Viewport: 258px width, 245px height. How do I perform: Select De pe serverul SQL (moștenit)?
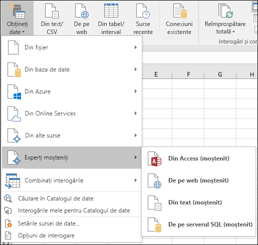[x=199, y=224]
